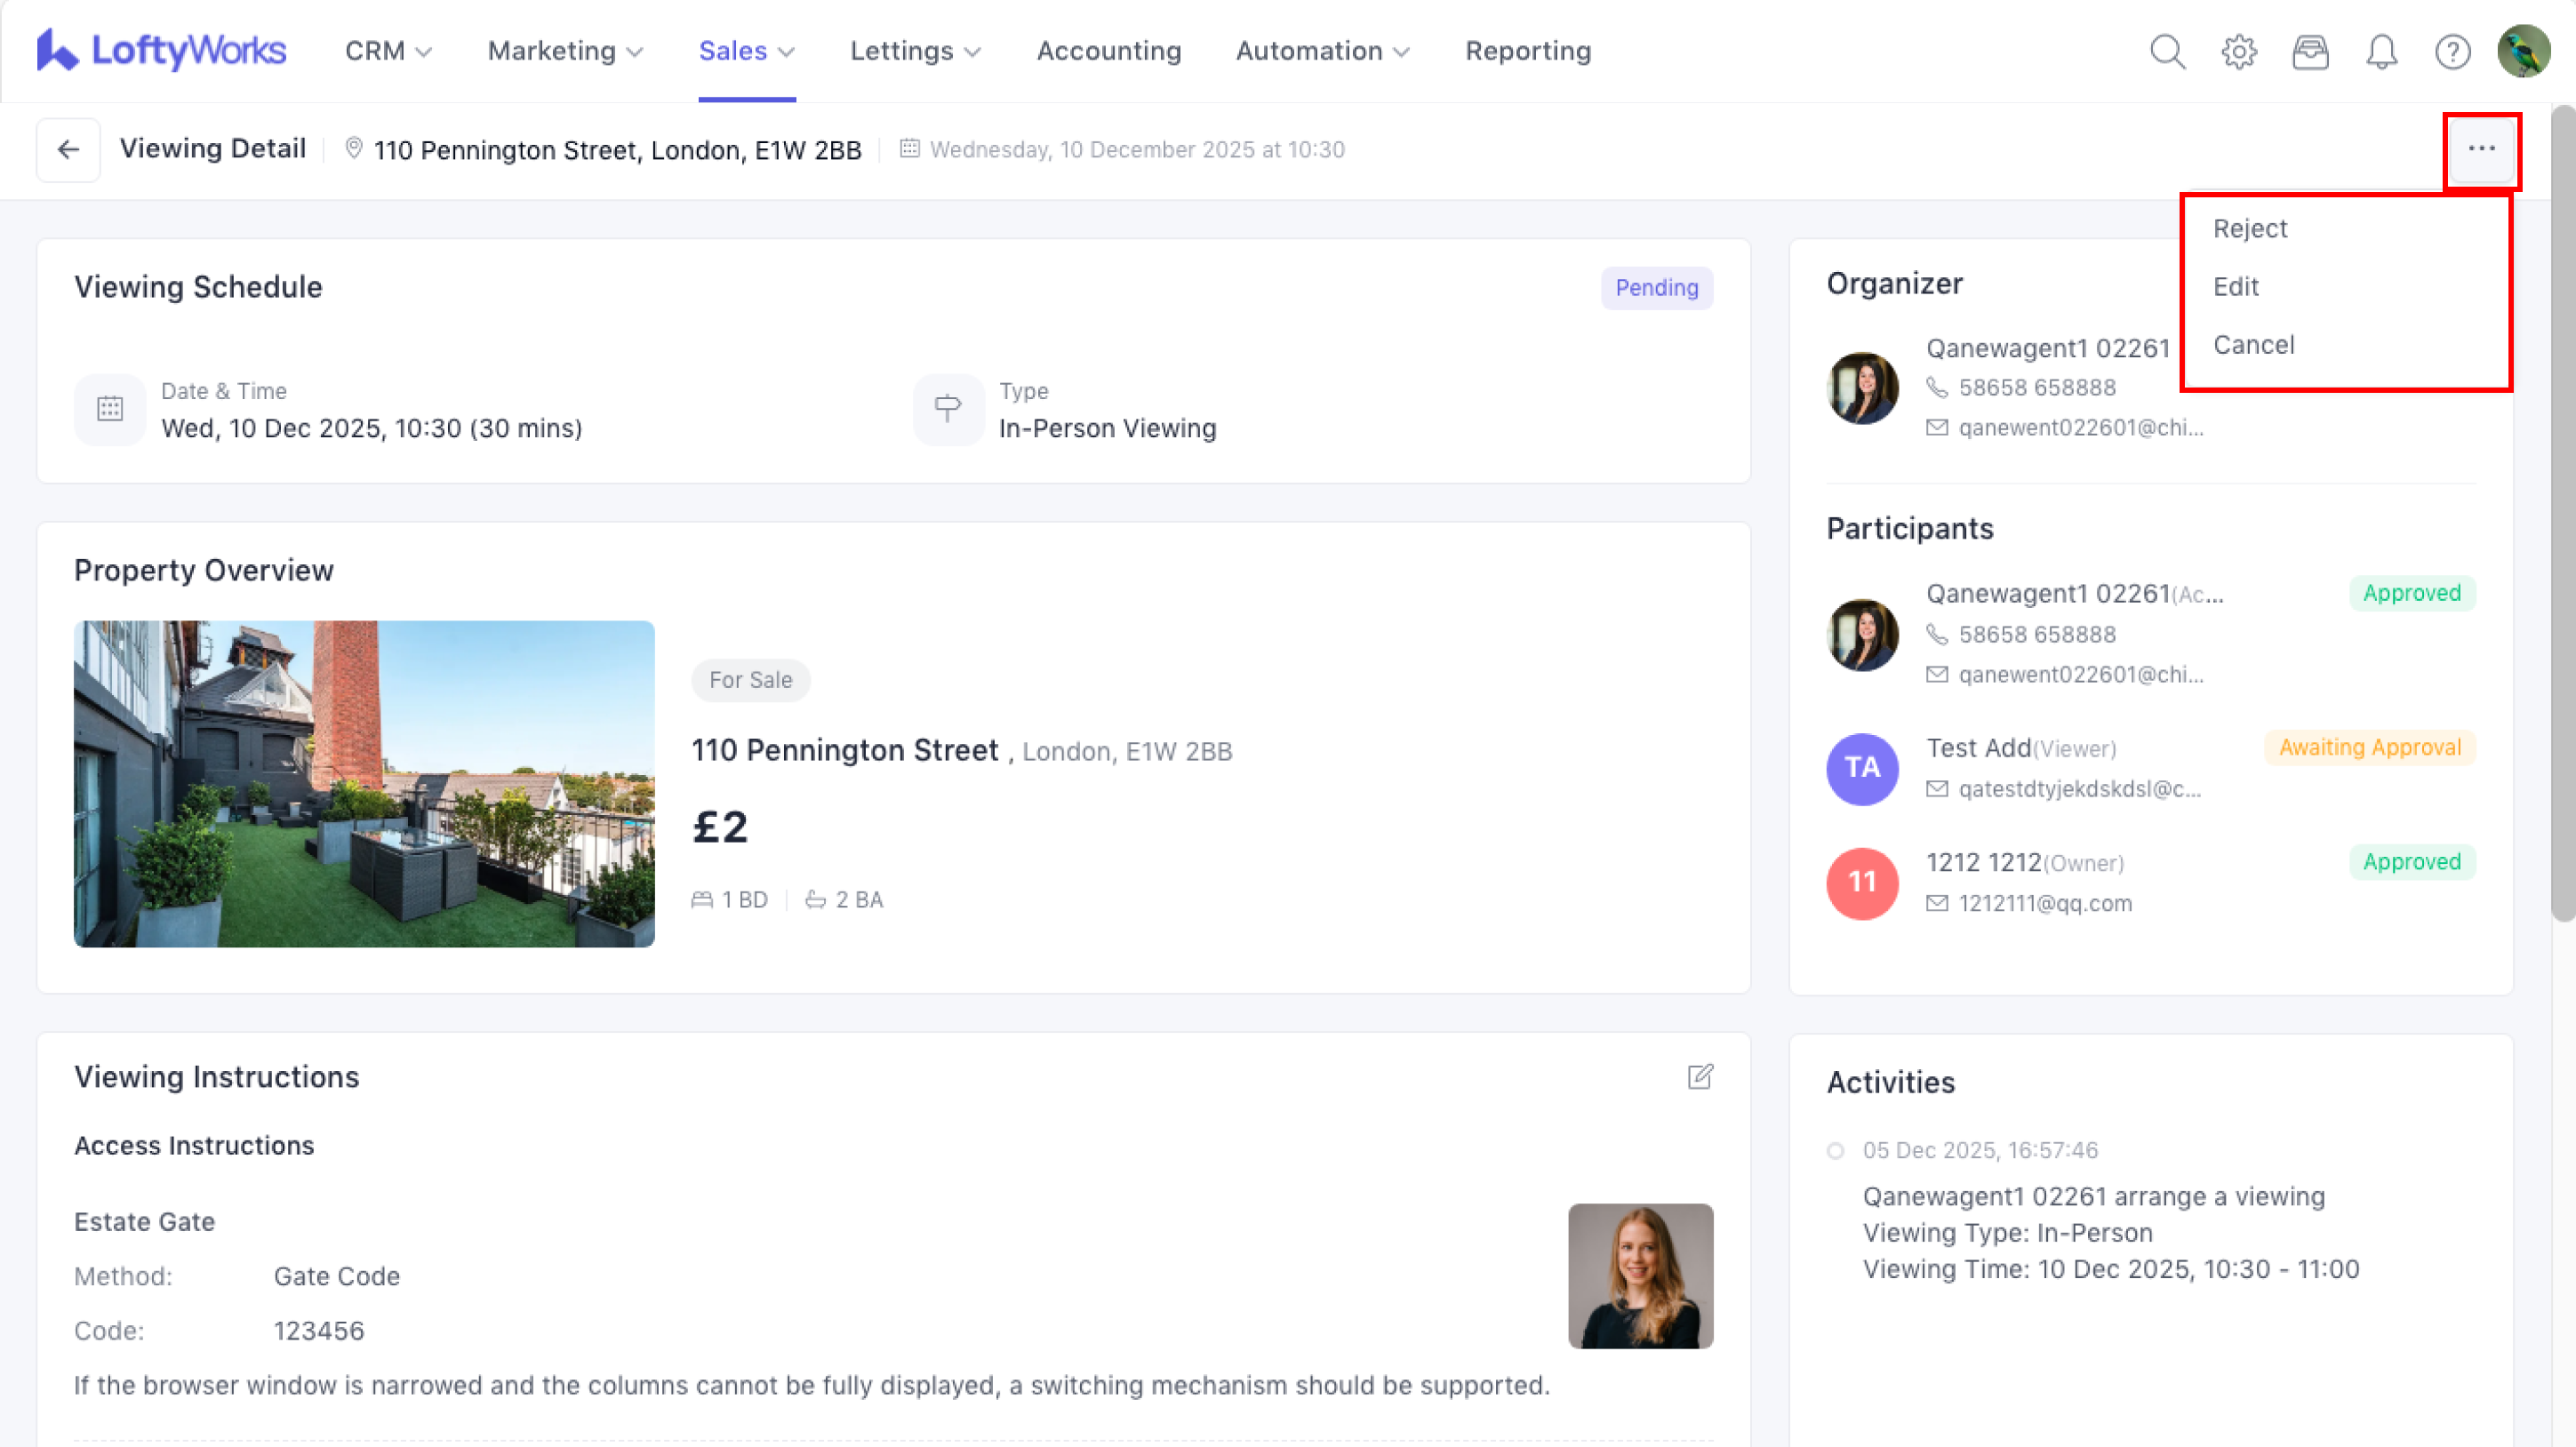Image resolution: width=2576 pixels, height=1447 pixels.
Task: Go to the Accounting section
Action: [1109, 51]
